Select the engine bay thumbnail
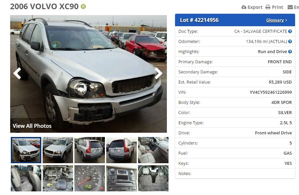 [x=58, y=178]
